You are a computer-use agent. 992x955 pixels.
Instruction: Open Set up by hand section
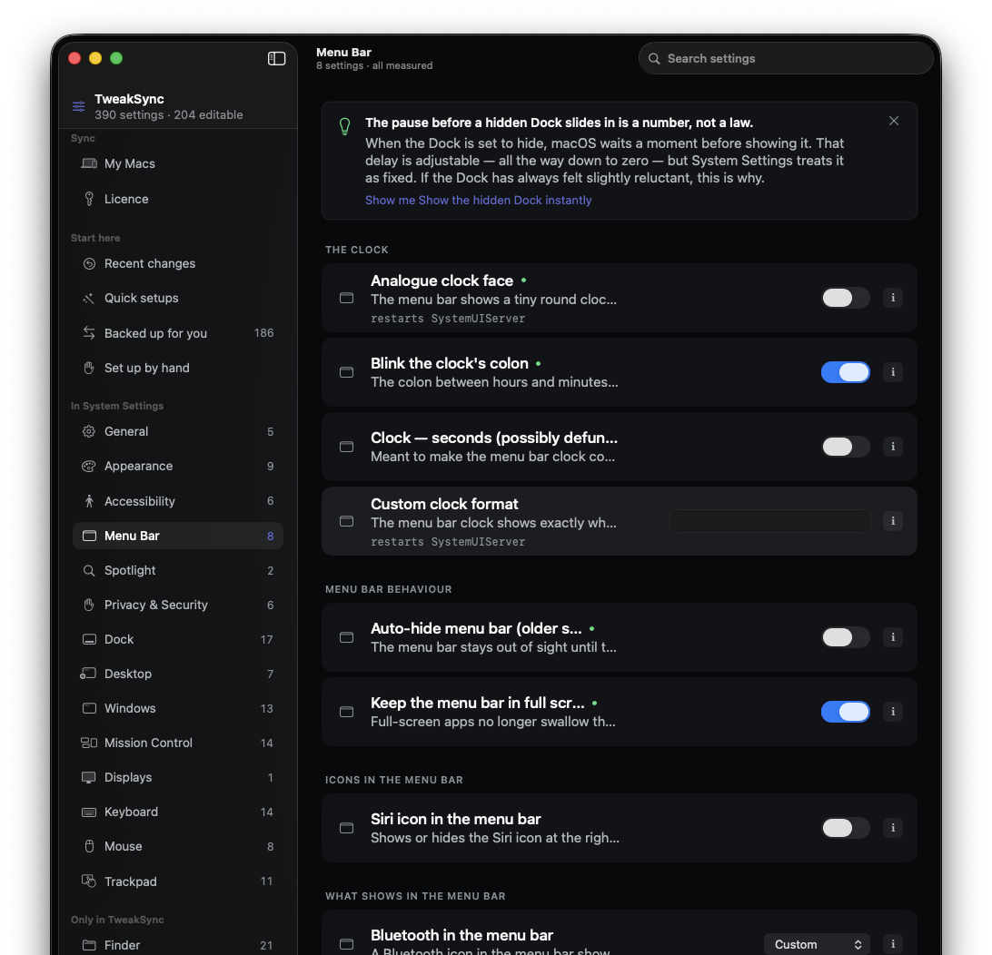pyautogui.click(x=178, y=368)
